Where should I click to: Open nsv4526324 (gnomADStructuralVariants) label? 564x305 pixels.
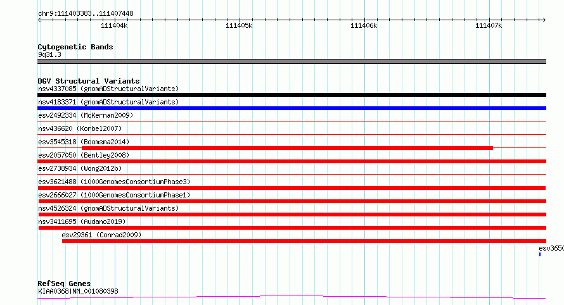(108, 208)
